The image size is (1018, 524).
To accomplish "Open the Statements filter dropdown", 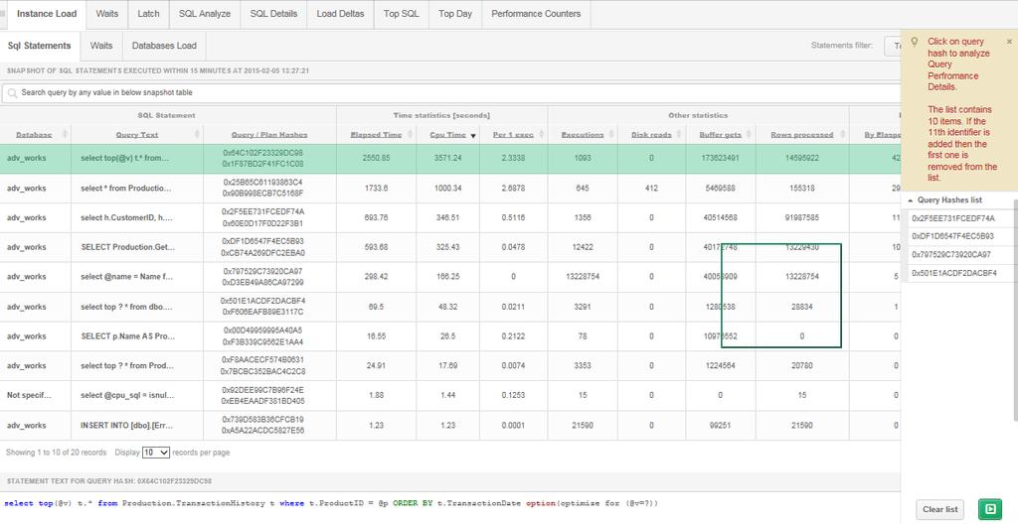I will [894, 46].
